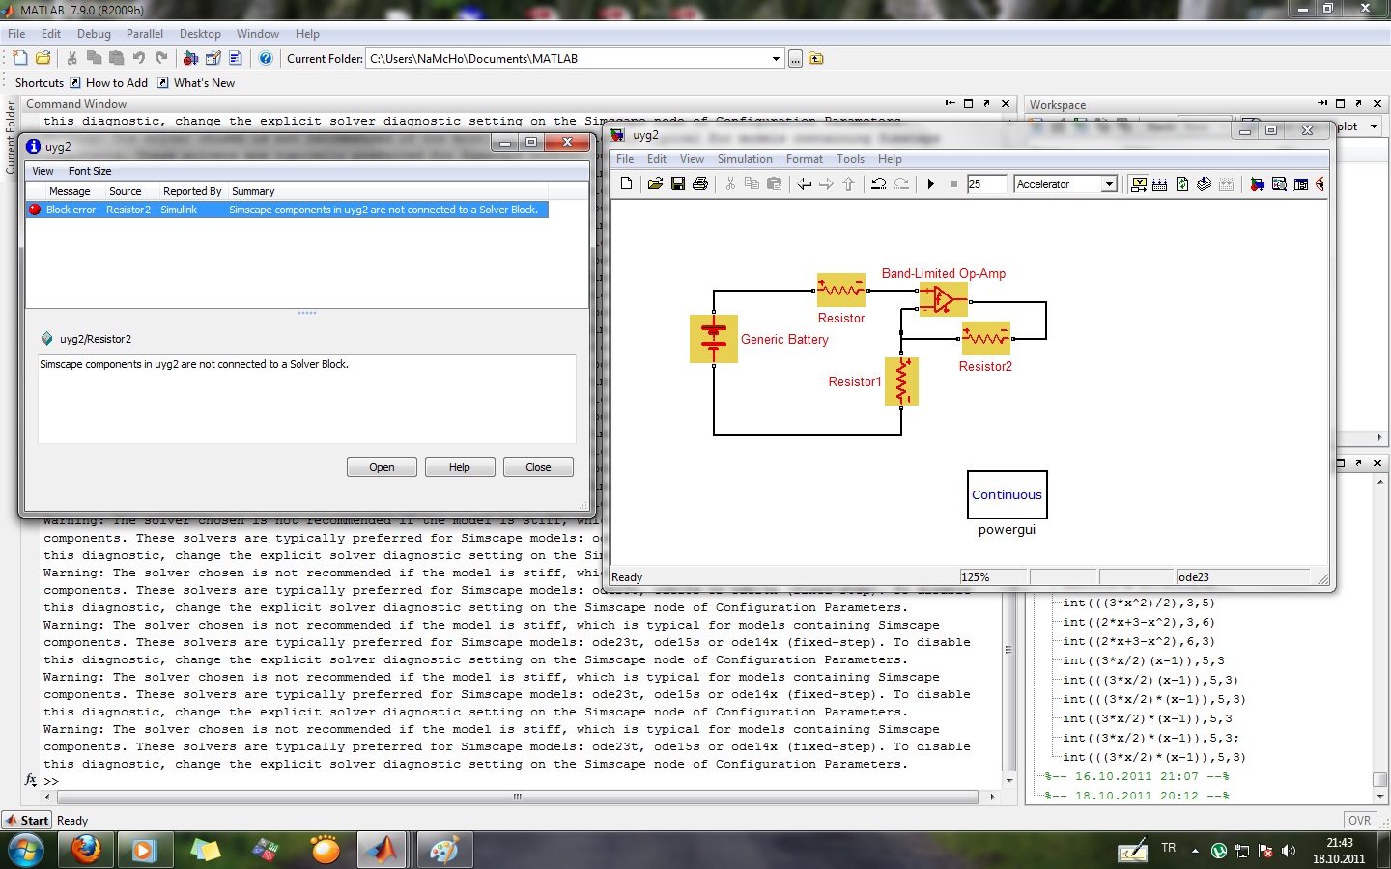This screenshot has width=1391, height=869.
Task: Browse for folder with ellipsis button
Action: click(x=795, y=59)
